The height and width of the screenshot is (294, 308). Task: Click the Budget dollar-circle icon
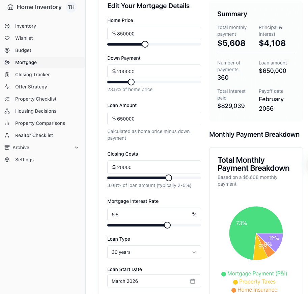click(7, 50)
